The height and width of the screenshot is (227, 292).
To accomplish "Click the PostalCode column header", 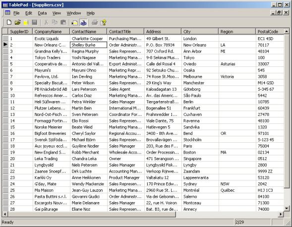I will (270, 31).
